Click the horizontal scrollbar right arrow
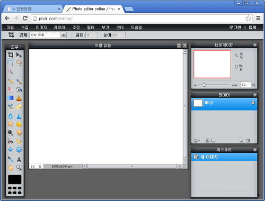 [180, 166]
